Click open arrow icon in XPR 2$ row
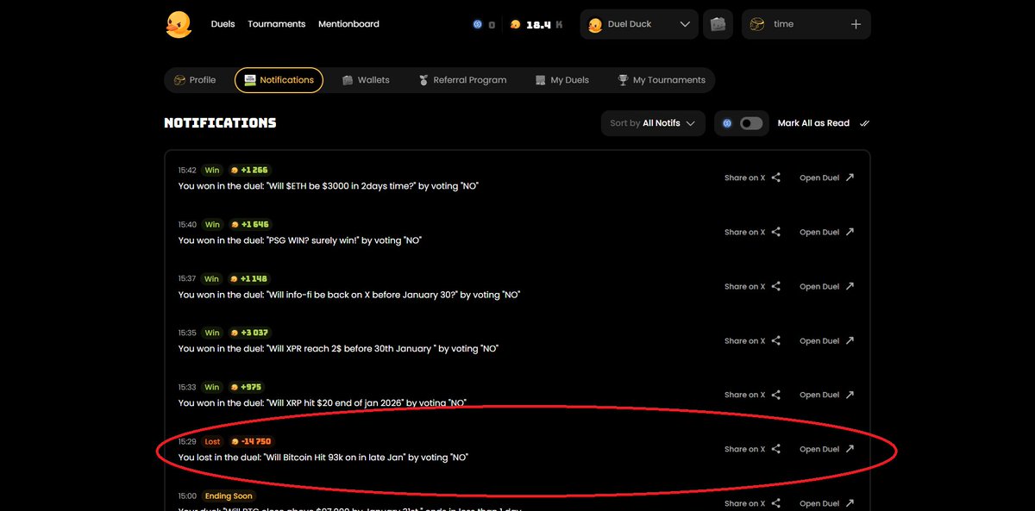Image resolution: width=1035 pixels, height=511 pixels. pyautogui.click(x=850, y=340)
